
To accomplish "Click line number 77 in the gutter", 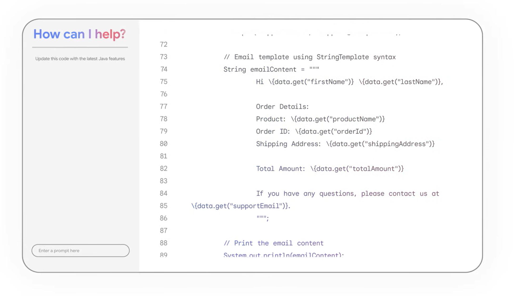I will 164,106.
